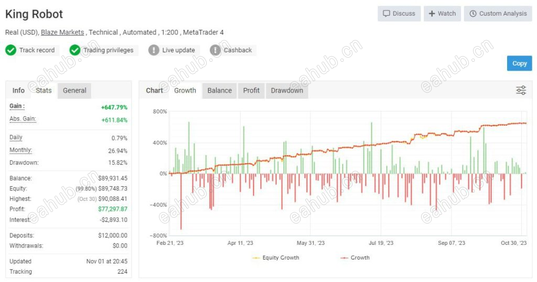The image size is (537, 282).
Task: Click the Monthly label
Action: click(x=20, y=150)
